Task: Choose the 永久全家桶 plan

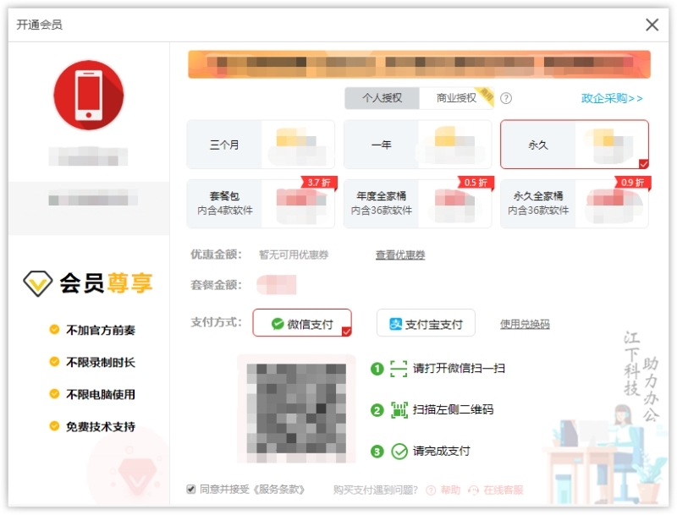Action: point(575,204)
